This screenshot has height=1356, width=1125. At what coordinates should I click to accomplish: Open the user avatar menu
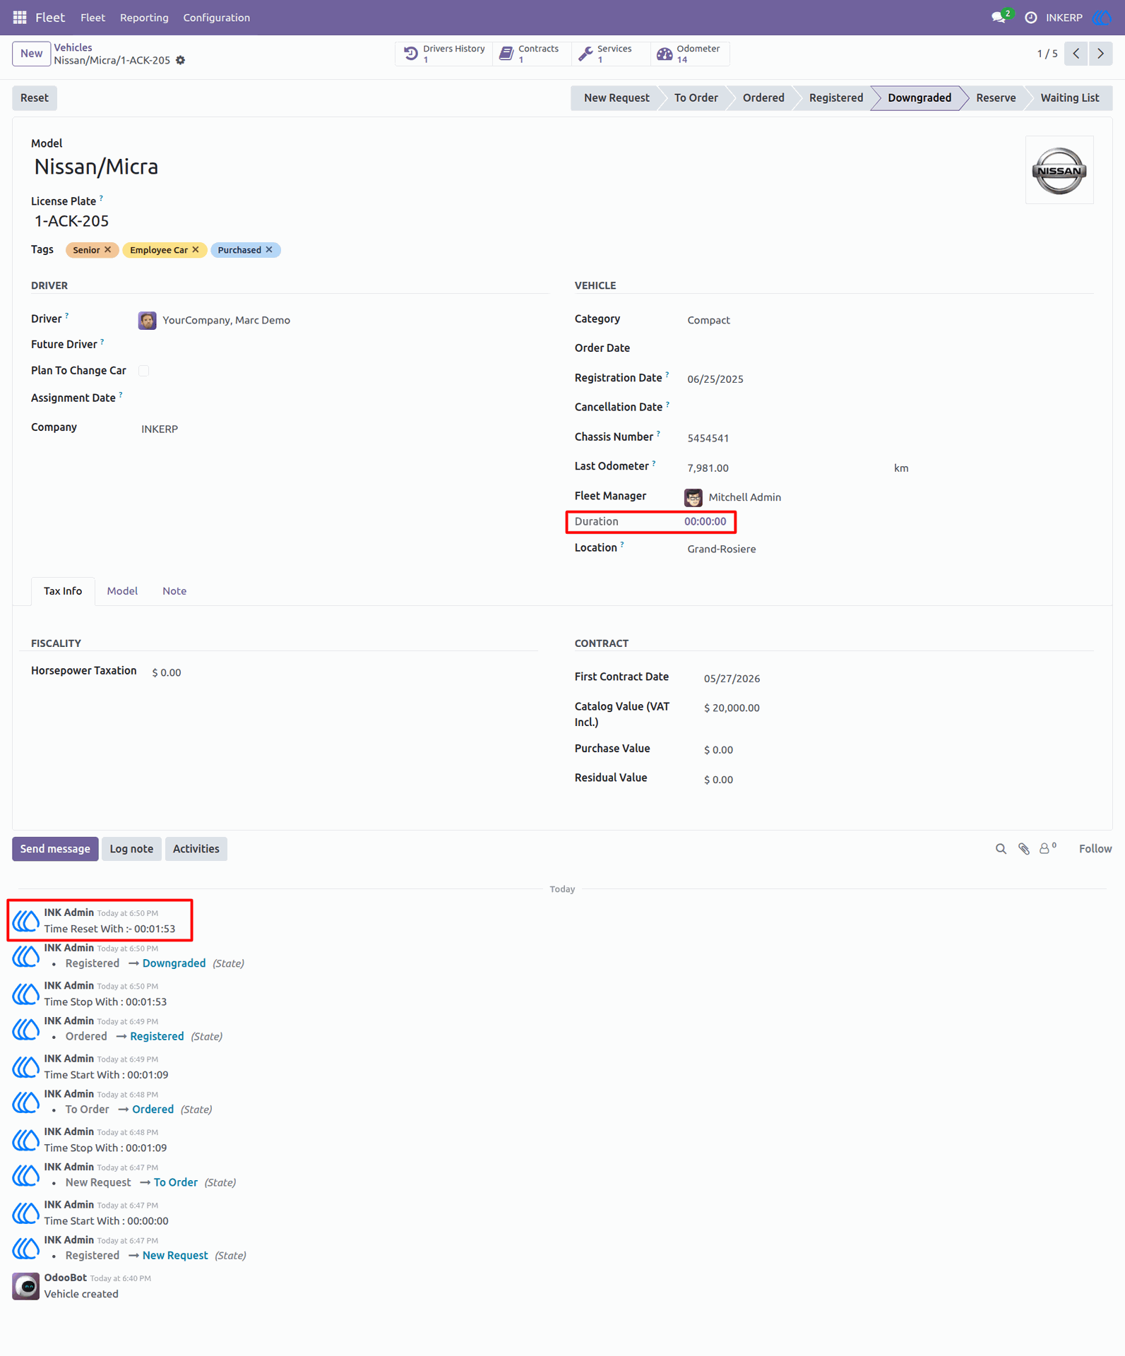pos(1101,17)
